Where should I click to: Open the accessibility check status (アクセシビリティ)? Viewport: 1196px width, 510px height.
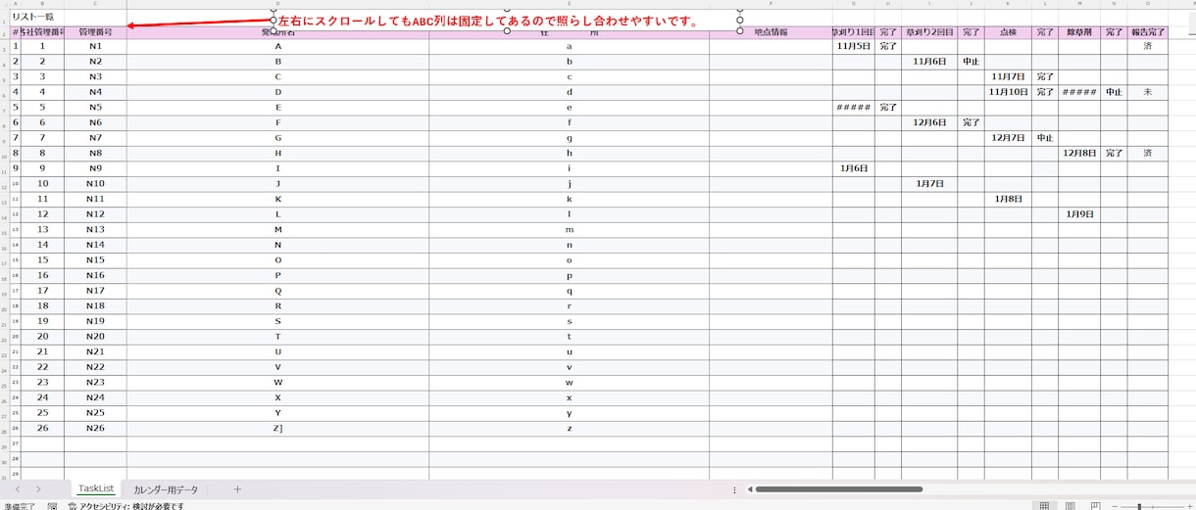tap(125, 506)
